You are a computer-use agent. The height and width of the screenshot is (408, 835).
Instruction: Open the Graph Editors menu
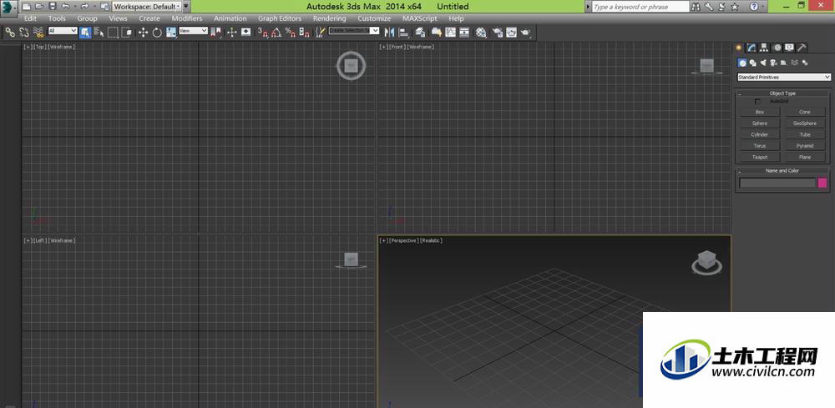pos(280,18)
